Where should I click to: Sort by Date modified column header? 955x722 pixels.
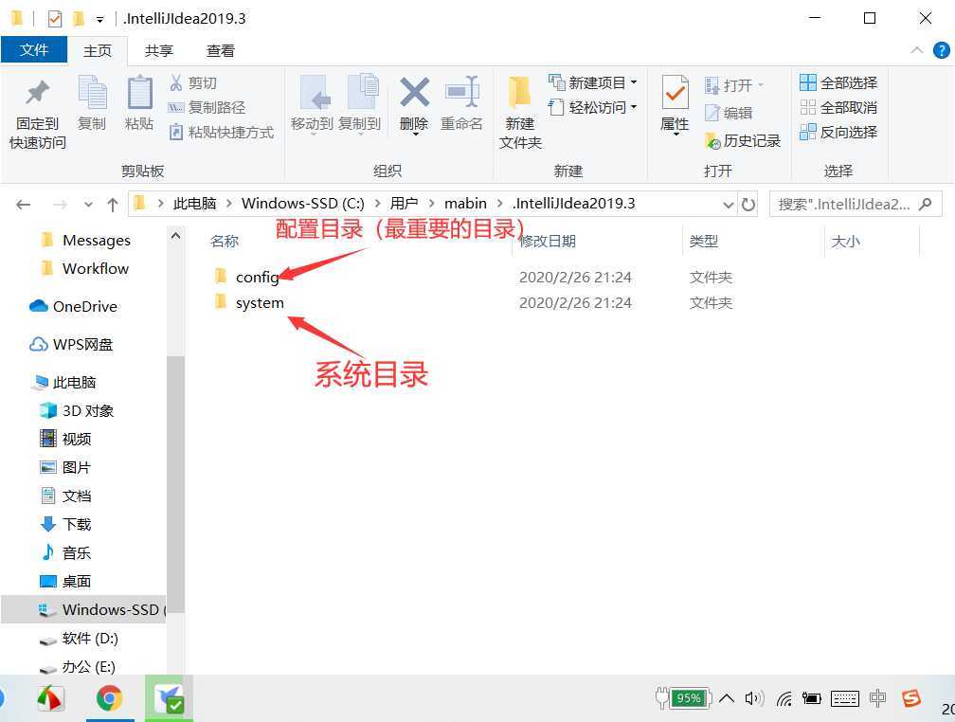547,242
